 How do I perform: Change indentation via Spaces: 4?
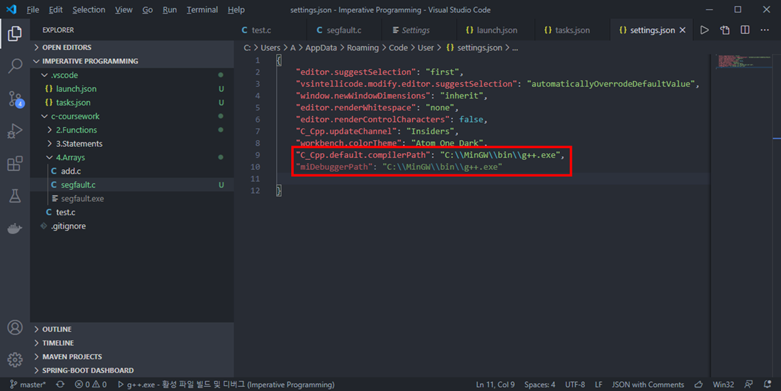[540, 385]
